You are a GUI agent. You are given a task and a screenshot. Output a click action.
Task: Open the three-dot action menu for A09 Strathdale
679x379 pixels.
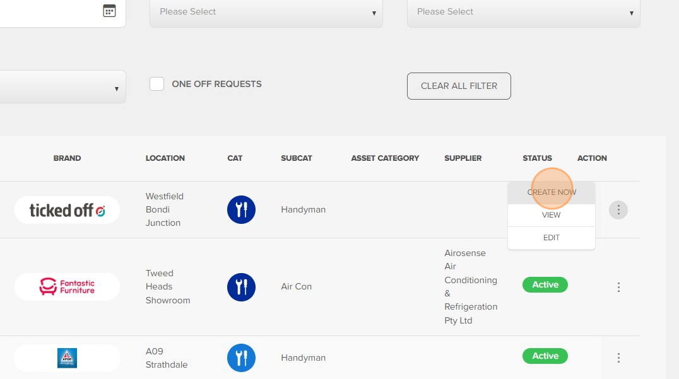(618, 358)
